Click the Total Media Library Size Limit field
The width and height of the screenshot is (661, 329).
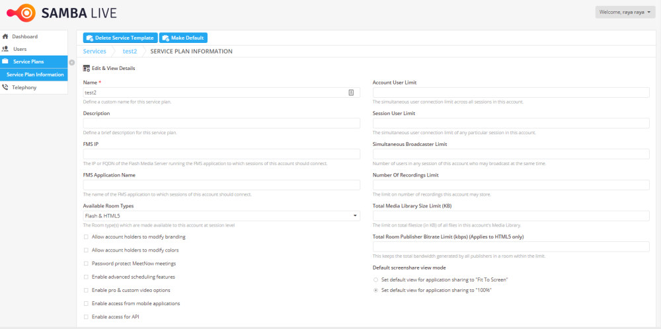pos(511,215)
